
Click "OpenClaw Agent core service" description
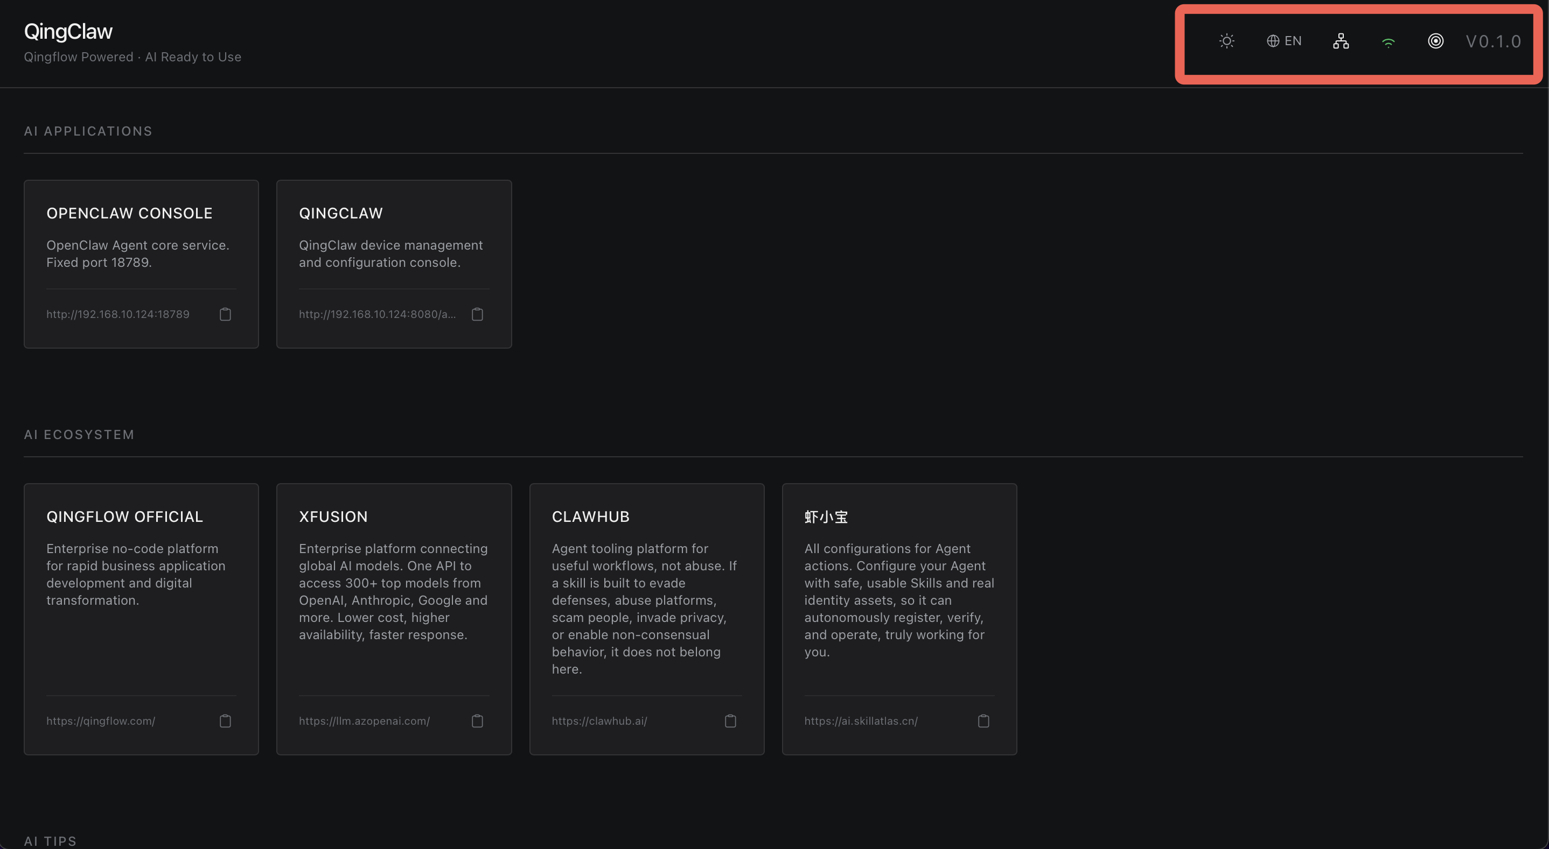tap(138, 254)
